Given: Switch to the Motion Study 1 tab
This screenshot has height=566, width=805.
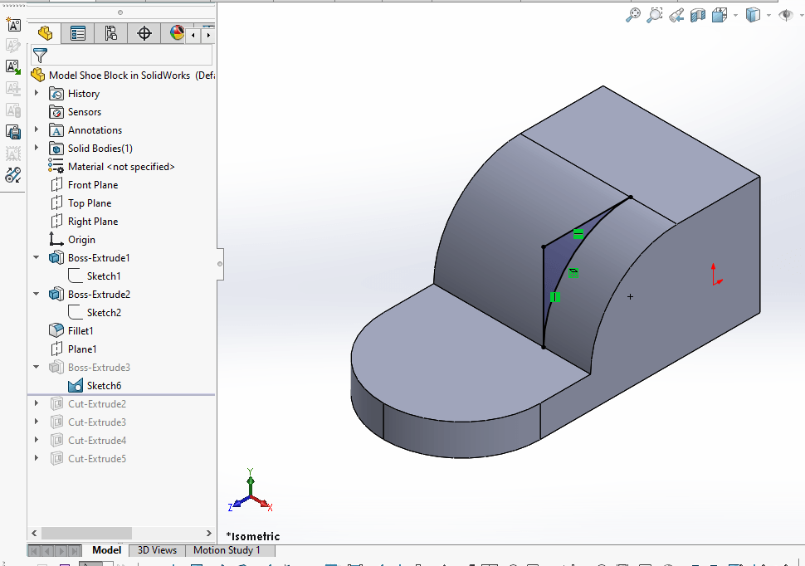Looking at the screenshot, I should 227,550.
